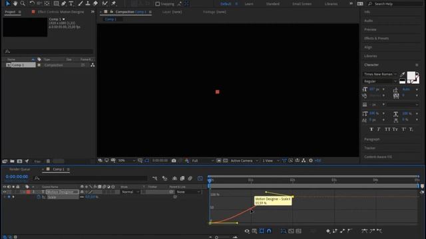Click the snapshot camera icon in viewer
Viewport: 426px width, 239px height.
pyautogui.click(x=174, y=161)
